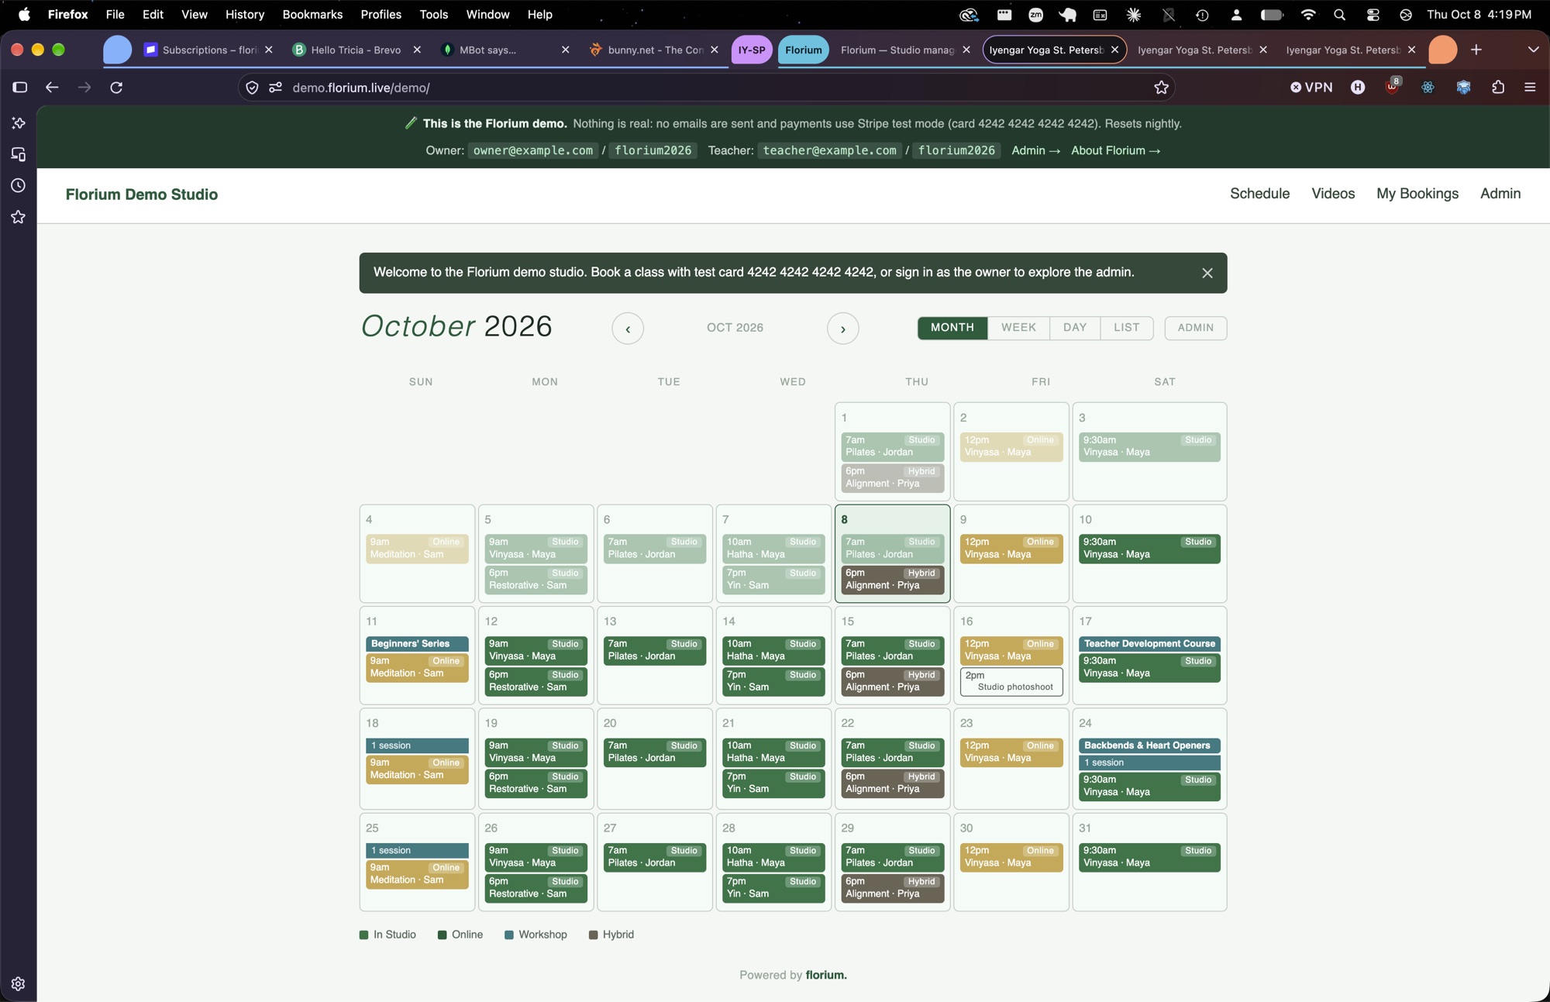Switch calendar to DAY view

(x=1075, y=328)
